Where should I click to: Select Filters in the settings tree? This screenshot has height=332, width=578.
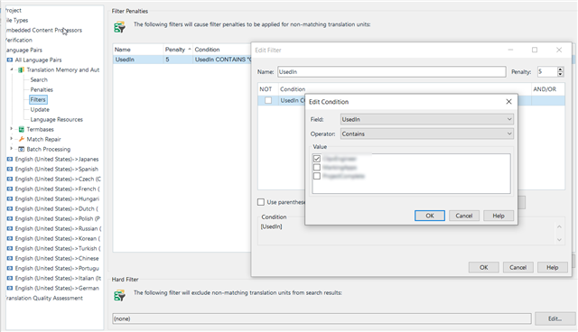point(38,99)
